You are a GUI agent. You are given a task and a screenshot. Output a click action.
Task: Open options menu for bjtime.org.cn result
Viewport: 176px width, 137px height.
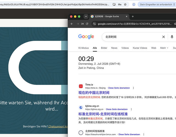(131, 109)
